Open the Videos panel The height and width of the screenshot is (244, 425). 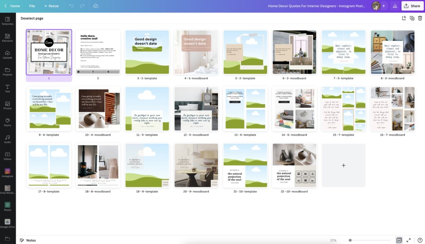click(7, 156)
